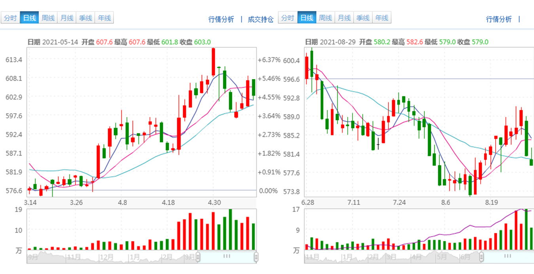Select 年线 tab on right chart
The width and height of the screenshot is (534, 274).
click(x=382, y=18)
